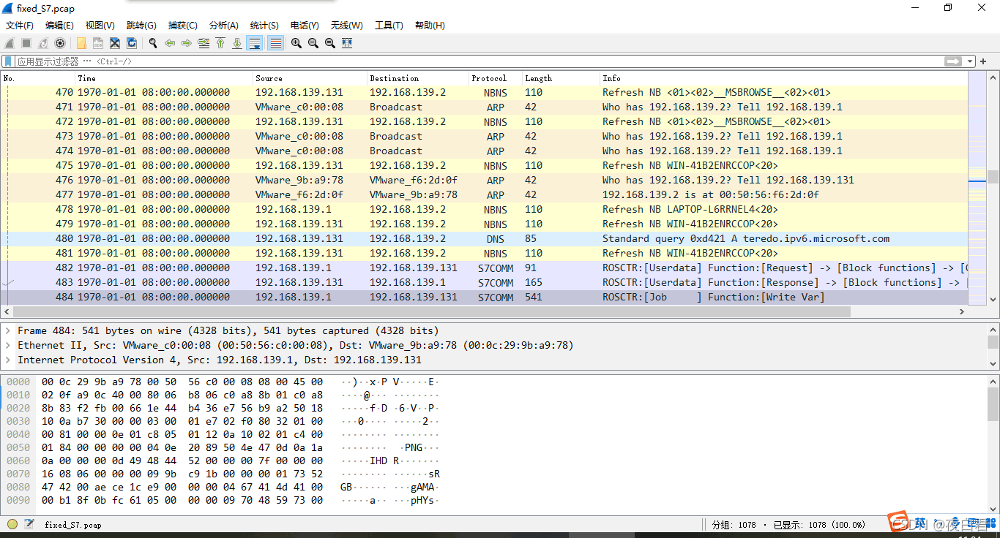Sort by the Length column header
The width and height of the screenshot is (1000, 538).
(x=560, y=78)
